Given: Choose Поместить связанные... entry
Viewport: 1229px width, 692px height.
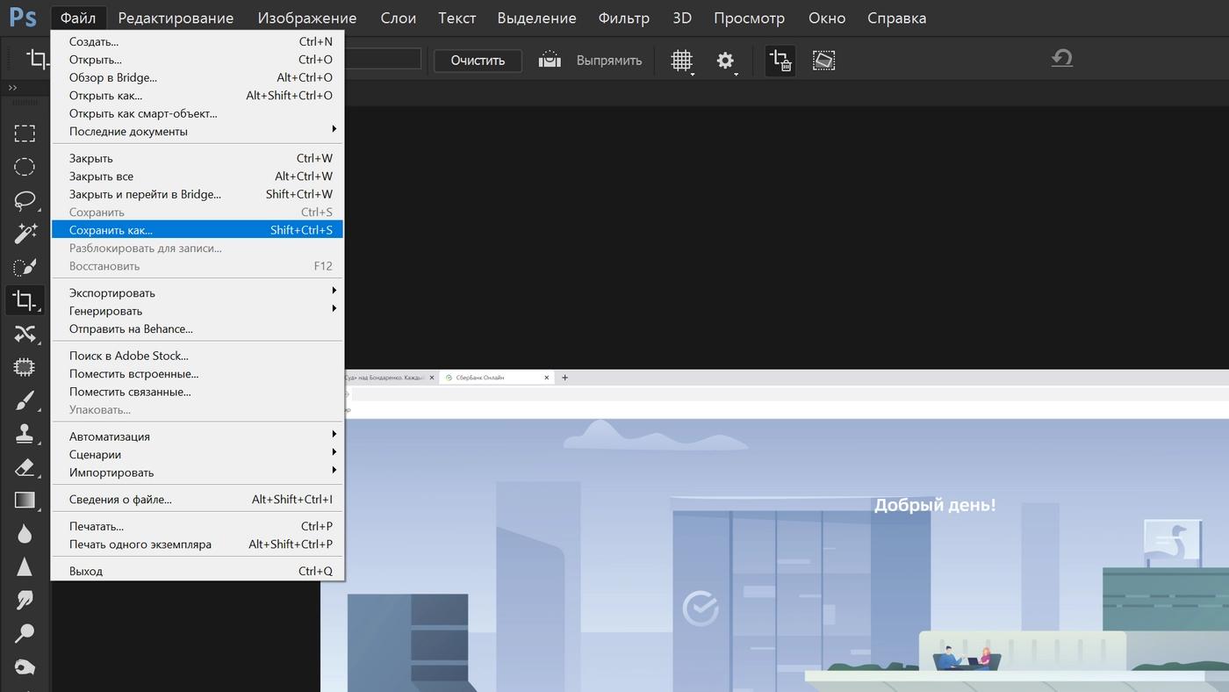Looking at the screenshot, I should pos(198,392).
